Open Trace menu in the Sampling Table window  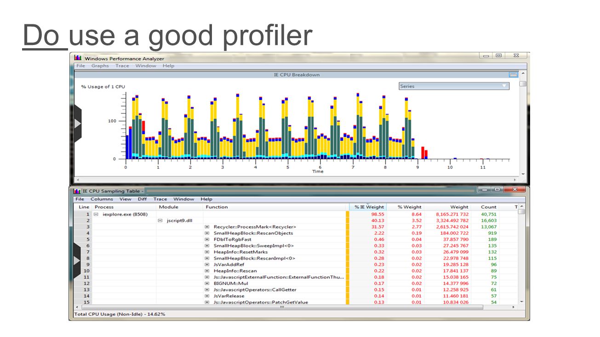(160, 199)
